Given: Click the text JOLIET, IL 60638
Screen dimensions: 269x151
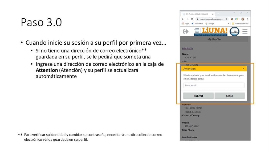Looking at the screenshot, I should 192,112.
